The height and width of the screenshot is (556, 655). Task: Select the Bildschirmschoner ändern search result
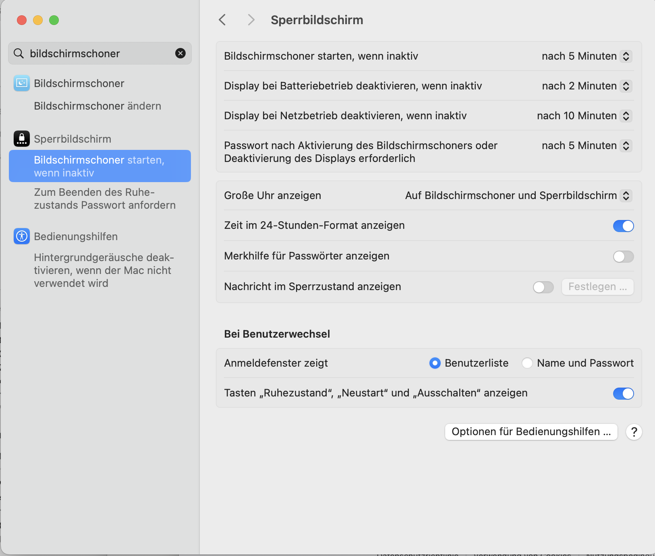pyautogui.click(x=97, y=106)
